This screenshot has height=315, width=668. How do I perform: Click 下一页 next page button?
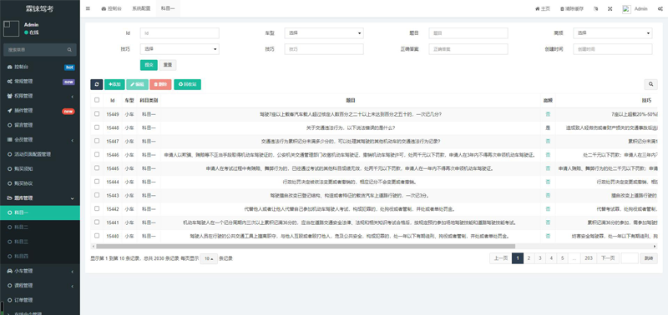click(x=608, y=258)
